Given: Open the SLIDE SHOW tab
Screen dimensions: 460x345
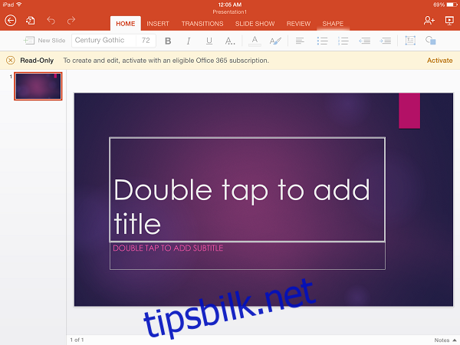Looking at the screenshot, I should [255, 24].
